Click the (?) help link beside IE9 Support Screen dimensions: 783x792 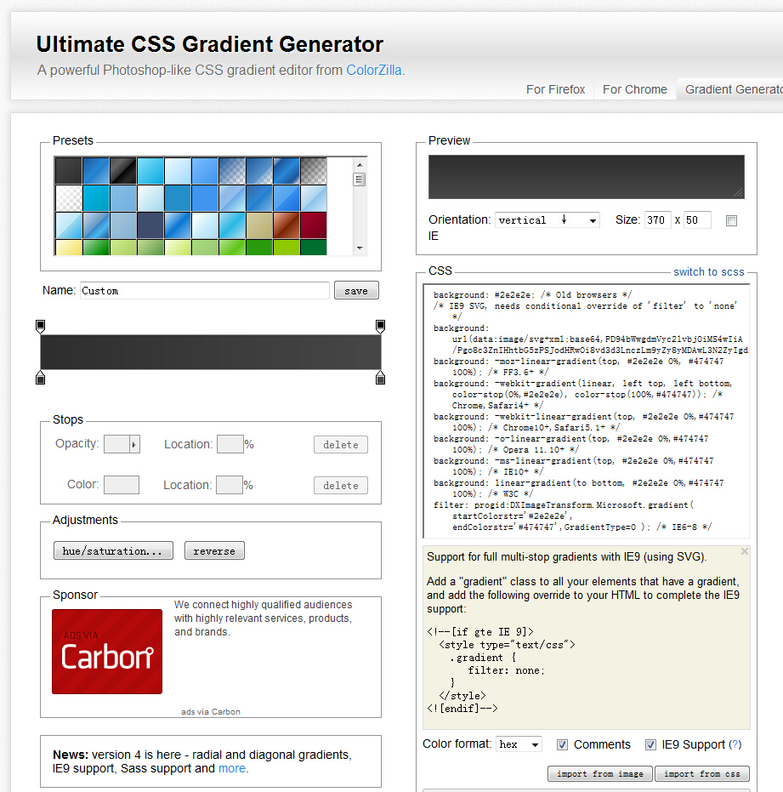[735, 744]
